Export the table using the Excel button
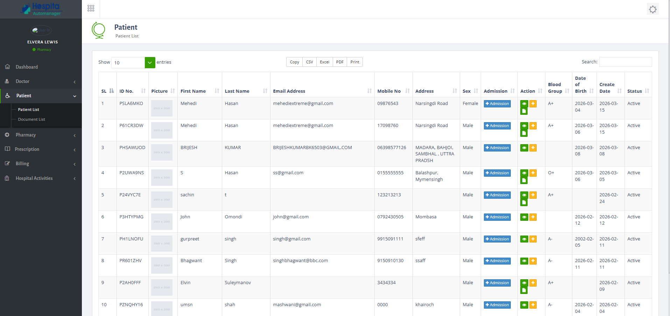The height and width of the screenshot is (316, 670). tap(324, 62)
